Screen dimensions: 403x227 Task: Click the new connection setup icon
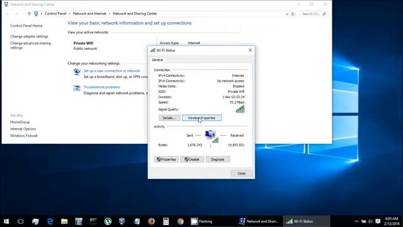(x=77, y=71)
